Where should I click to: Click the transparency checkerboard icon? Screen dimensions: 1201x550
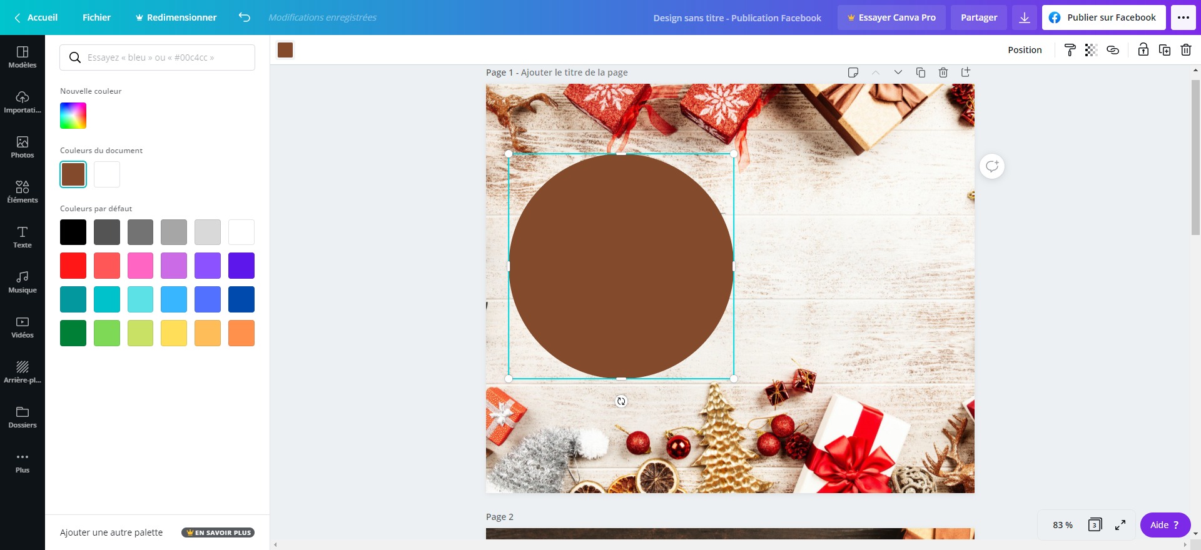(x=1091, y=50)
